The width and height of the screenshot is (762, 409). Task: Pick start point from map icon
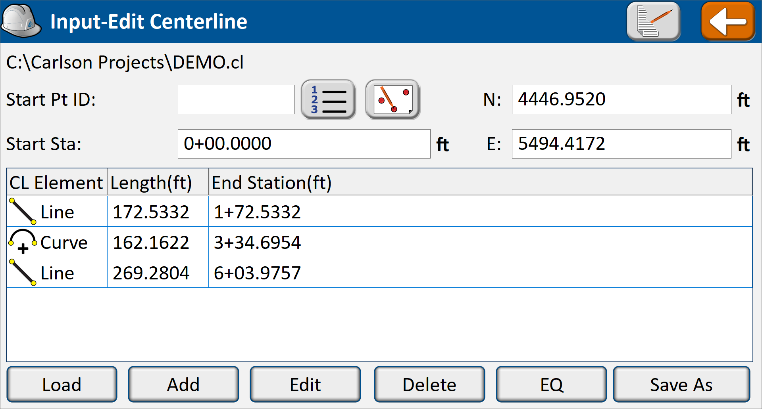click(393, 99)
